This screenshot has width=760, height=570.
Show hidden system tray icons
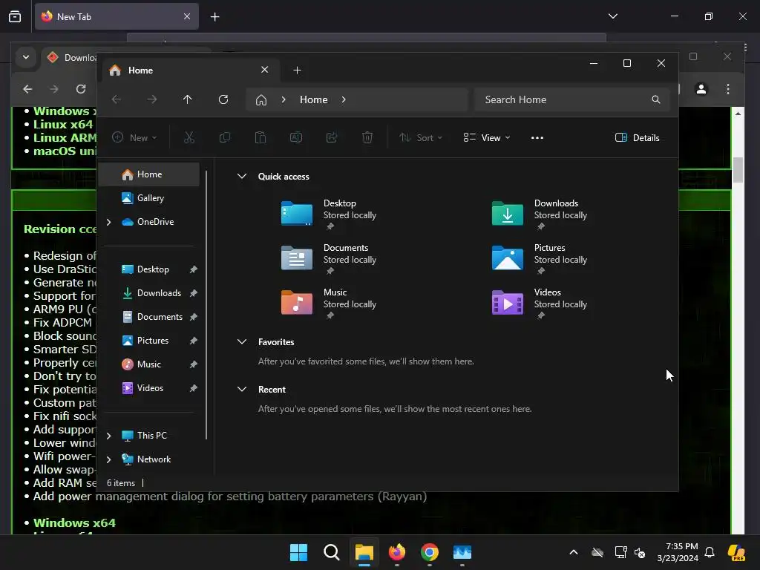[574, 552]
